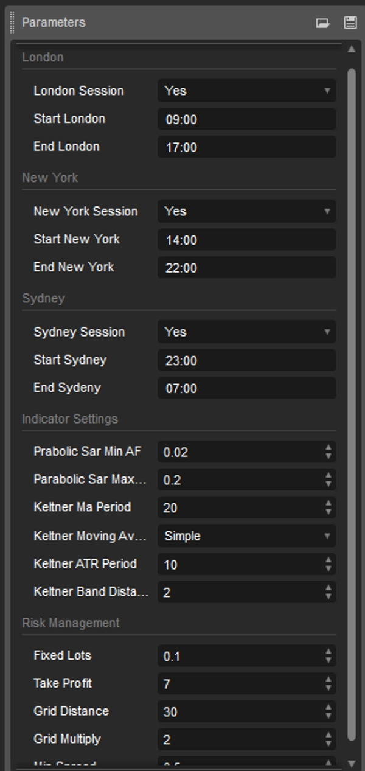Open the London Session dropdown
This screenshot has width=365, height=771.
tap(246, 91)
